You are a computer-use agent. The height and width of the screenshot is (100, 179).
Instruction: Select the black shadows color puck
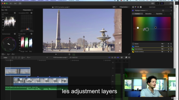coord(156,27)
